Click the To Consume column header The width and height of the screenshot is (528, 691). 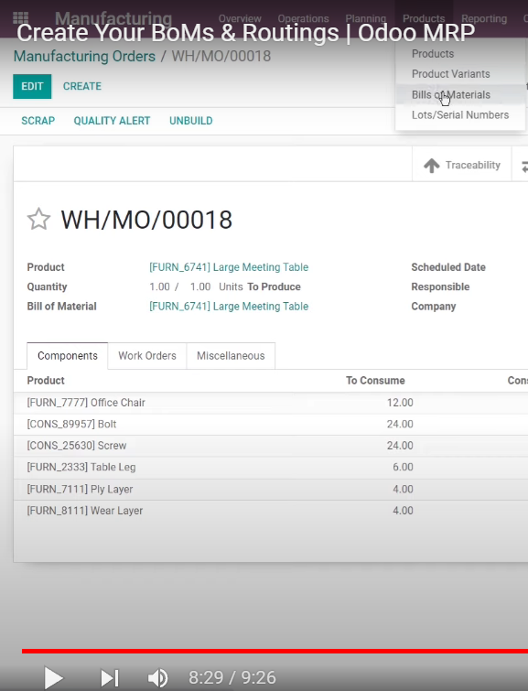375,381
